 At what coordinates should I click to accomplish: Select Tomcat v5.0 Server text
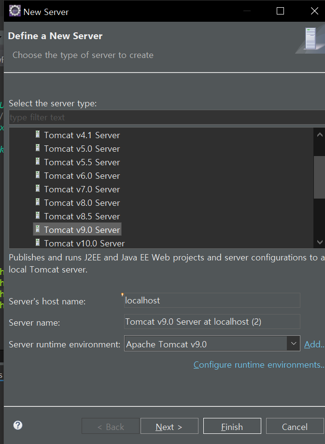82,149
